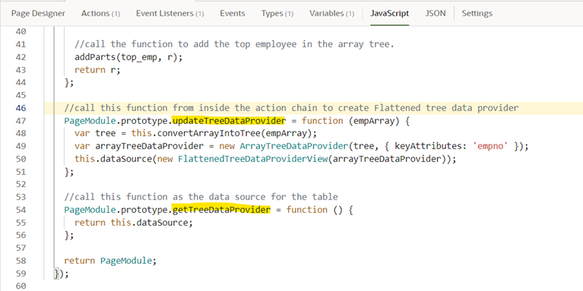This screenshot has width=583, height=291.
Task: Click the closing '});' on line 59
Action: 62,274
